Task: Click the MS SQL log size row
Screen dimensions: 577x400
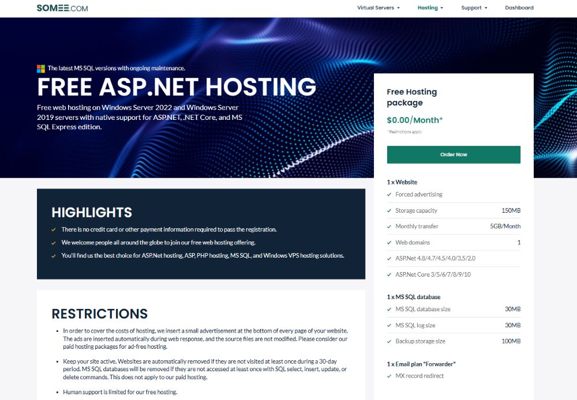Action: pyautogui.click(x=454, y=326)
